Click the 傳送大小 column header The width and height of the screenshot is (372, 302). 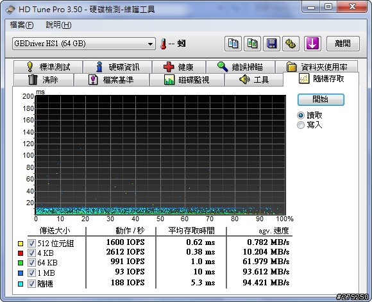pyautogui.click(x=55, y=231)
